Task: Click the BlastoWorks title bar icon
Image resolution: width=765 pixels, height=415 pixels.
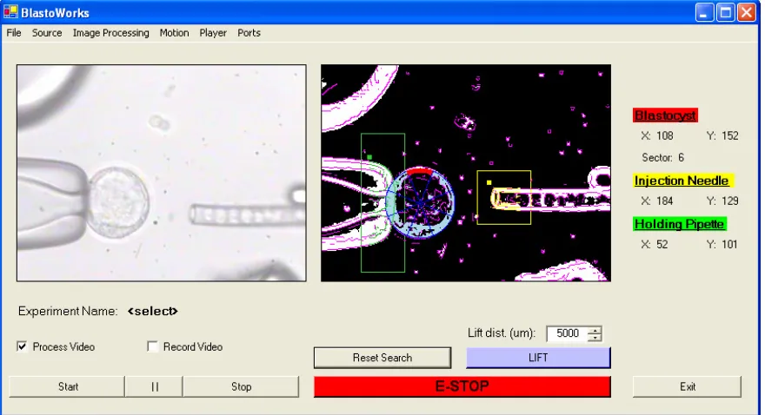Action: pyautogui.click(x=10, y=11)
